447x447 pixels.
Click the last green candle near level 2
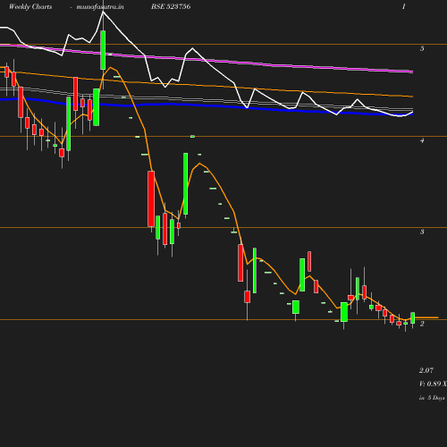413,318
